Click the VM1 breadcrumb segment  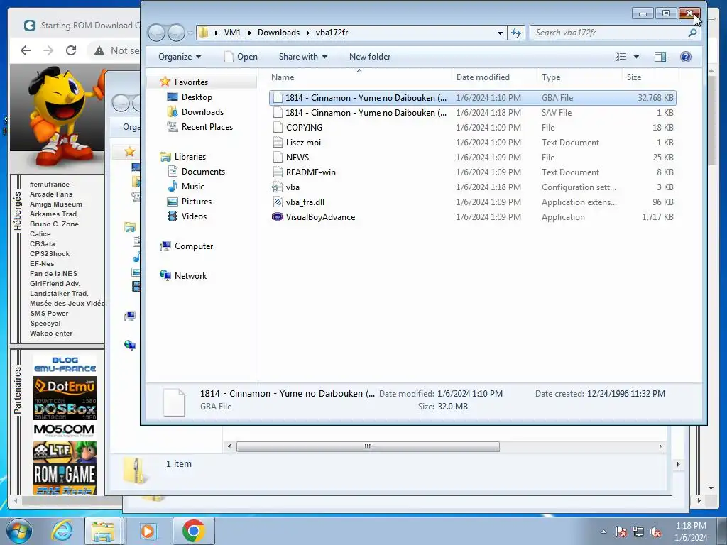click(232, 33)
